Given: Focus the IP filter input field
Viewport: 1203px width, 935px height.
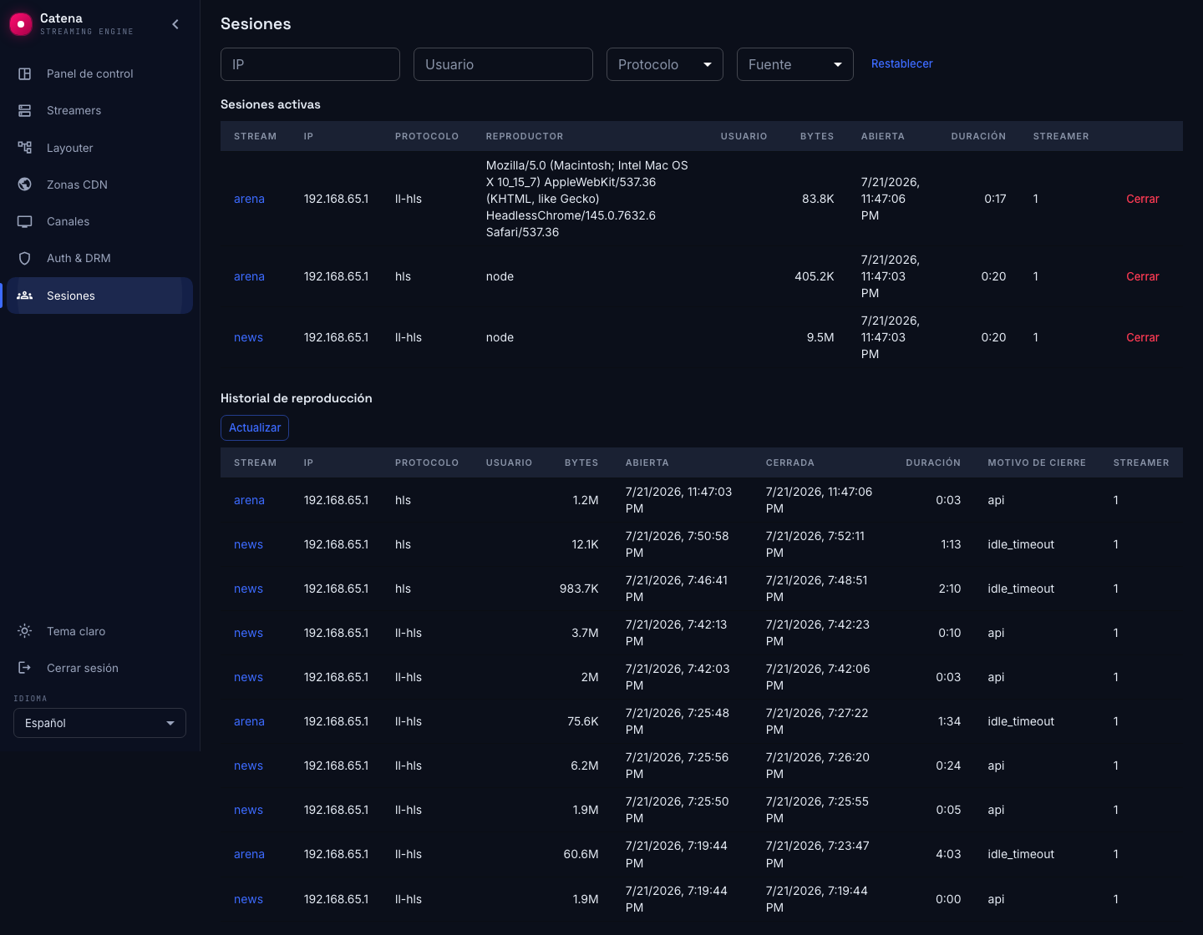Looking at the screenshot, I should (x=310, y=64).
